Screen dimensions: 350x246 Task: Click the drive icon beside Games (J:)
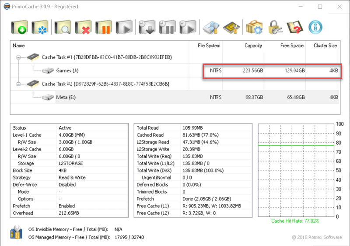click(48, 70)
